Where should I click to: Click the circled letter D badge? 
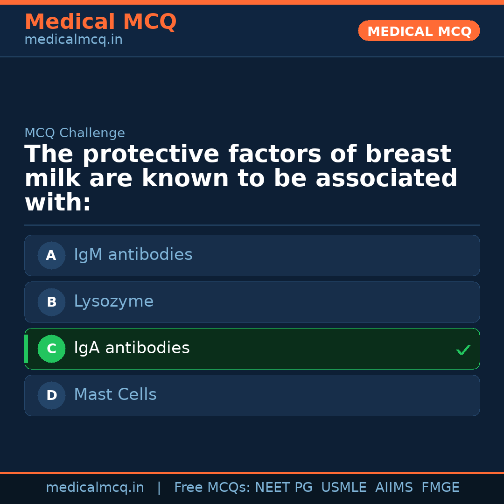click(x=51, y=395)
